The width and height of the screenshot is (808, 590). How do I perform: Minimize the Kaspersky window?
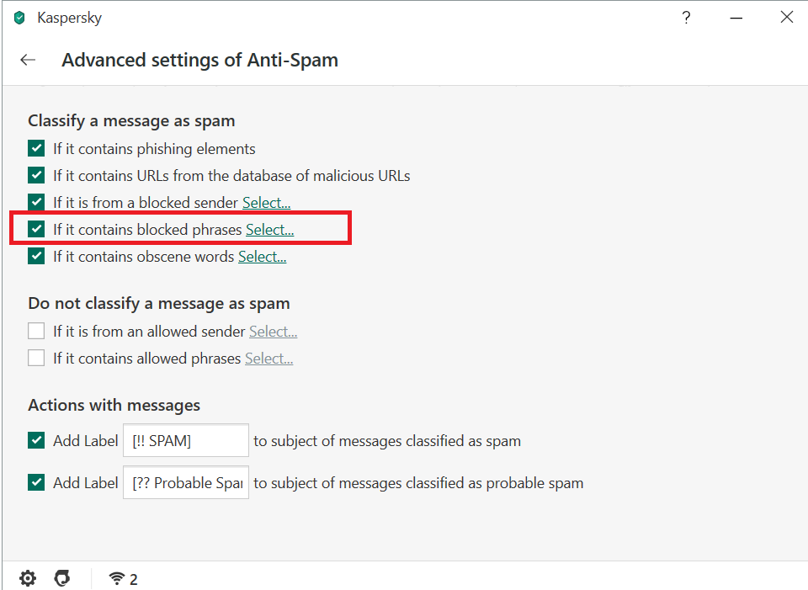point(736,18)
